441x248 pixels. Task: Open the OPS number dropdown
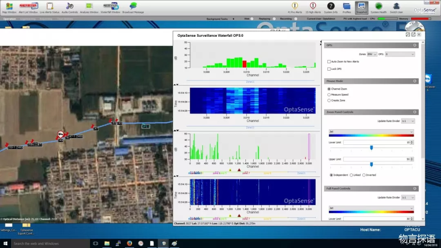click(400, 54)
